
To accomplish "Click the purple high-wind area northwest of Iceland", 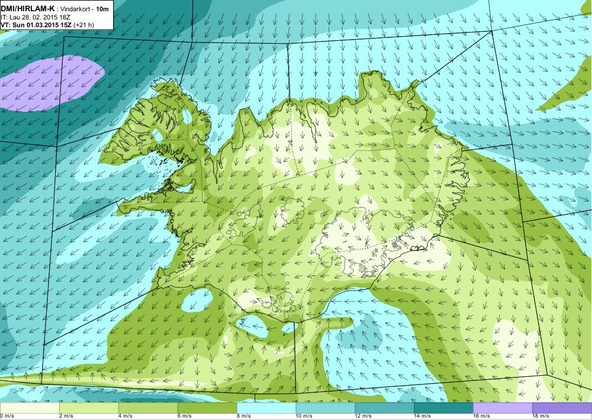I will (x=51, y=83).
